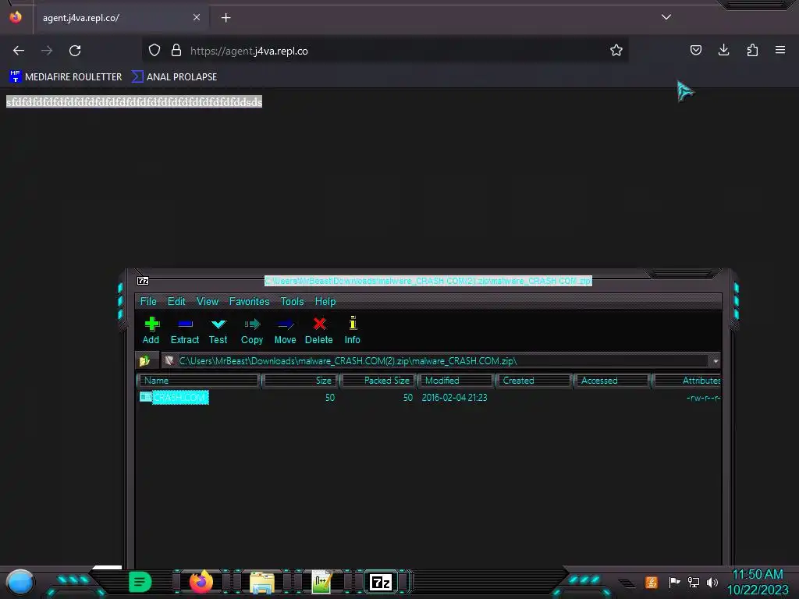Click the Firefox URL address field
This screenshot has width=799, height=599.
[x=385, y=51]
